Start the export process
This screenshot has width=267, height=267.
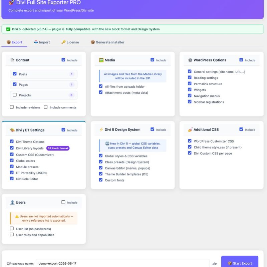(x=240, y=261)
